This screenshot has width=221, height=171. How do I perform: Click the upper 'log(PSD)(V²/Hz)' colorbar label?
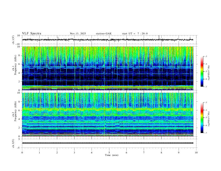(209, 73)
